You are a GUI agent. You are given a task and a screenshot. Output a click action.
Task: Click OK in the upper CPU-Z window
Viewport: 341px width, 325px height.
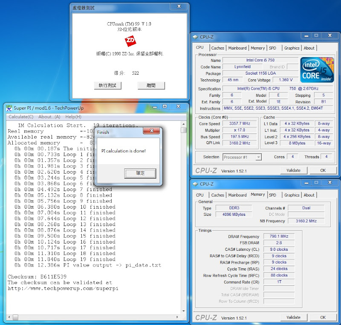(x=323, y=170)
